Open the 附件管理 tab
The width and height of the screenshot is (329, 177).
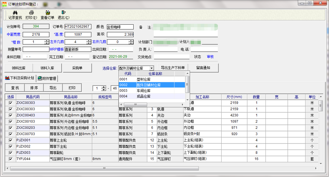coord(47,78)
